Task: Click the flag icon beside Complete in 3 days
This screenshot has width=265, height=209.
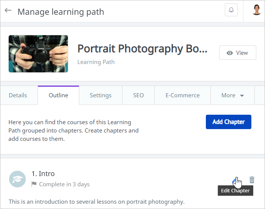Action: pos(34,184)
